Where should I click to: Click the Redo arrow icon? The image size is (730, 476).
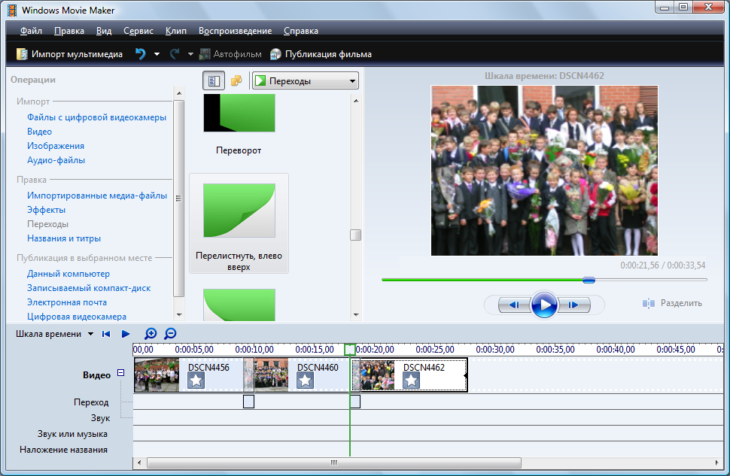tap(175, 54)
